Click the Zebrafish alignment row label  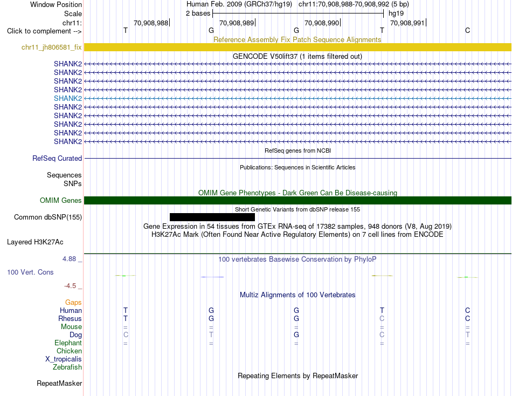67,367
